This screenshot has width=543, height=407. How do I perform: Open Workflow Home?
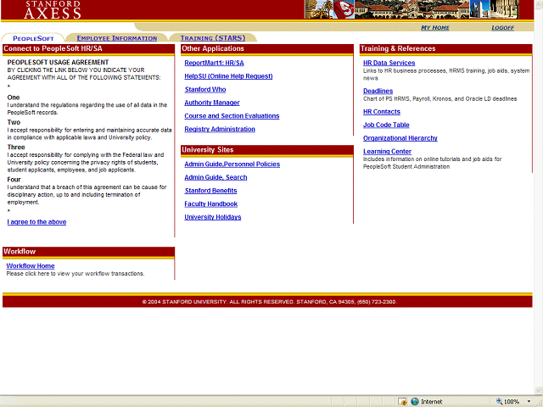pos(31,266)
